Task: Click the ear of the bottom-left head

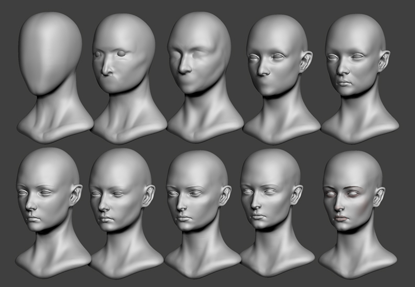Action: pyautogui.click(x=76, y=195)
